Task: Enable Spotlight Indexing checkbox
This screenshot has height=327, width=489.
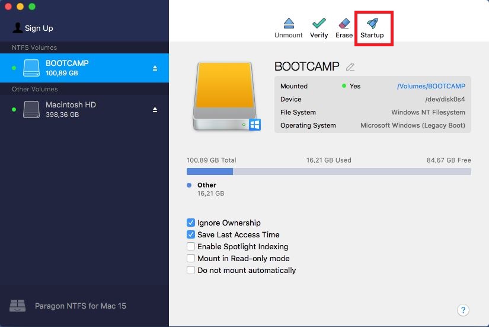Action: [191, 246]
